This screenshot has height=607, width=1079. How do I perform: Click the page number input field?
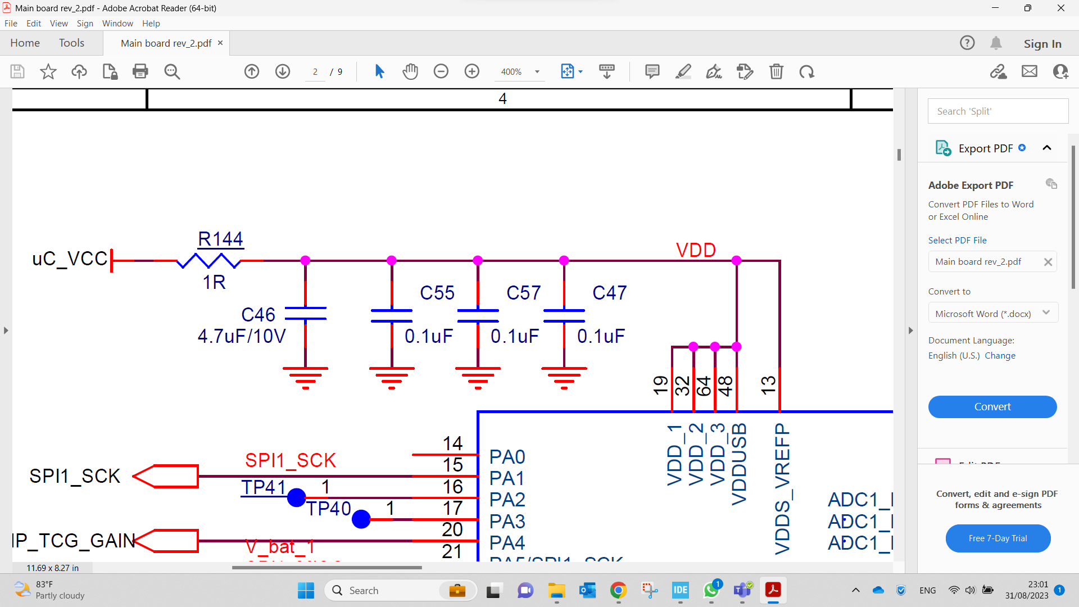[315, 71]
